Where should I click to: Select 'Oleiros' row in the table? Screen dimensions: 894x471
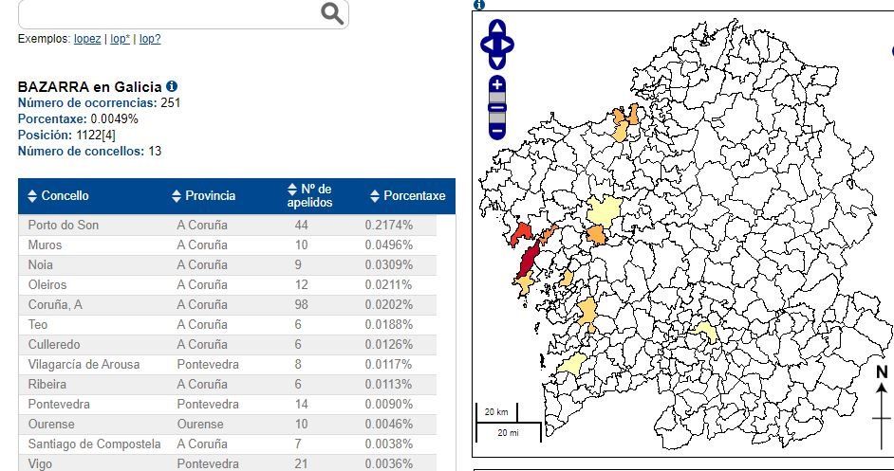pyautogui.click(x=228, y=284)
